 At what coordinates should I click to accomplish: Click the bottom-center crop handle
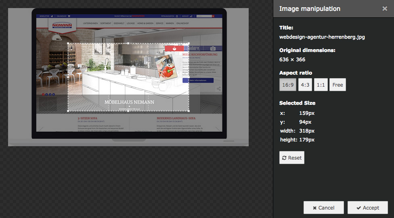(128, 111)
